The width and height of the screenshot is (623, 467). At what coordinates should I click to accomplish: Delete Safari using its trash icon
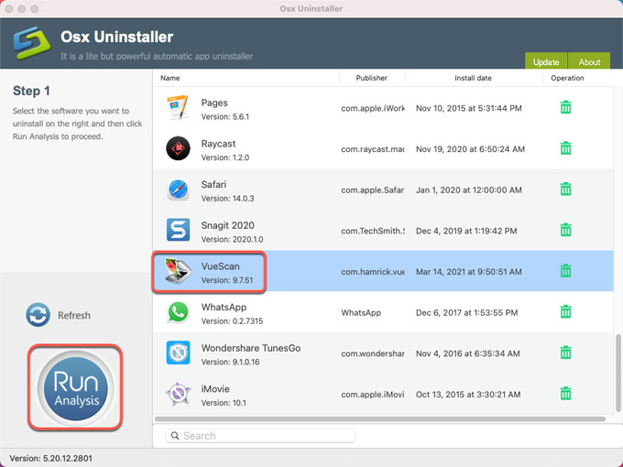coord(565,189)
